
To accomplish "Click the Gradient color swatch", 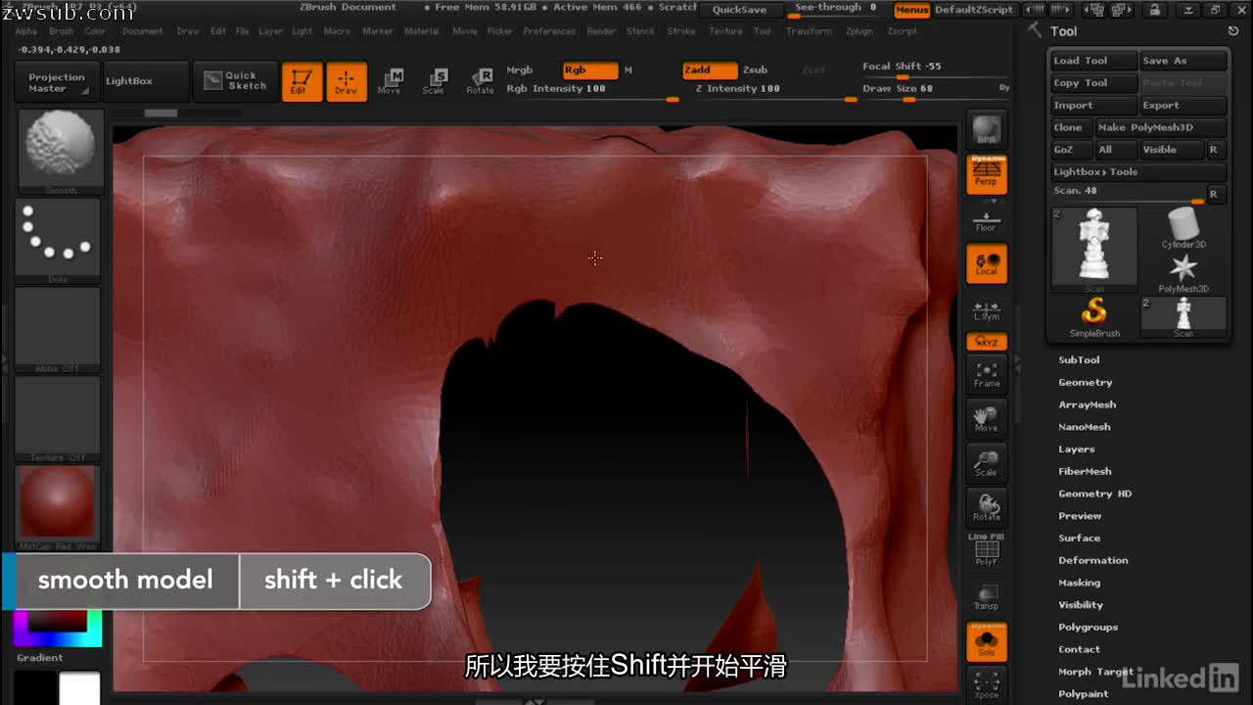I will 56,627.
